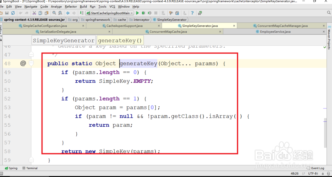Image resolution: width=332 pixels, height=177 pixels.
Task: Open the Spring tool window
Action: click(x=11, y=168)
